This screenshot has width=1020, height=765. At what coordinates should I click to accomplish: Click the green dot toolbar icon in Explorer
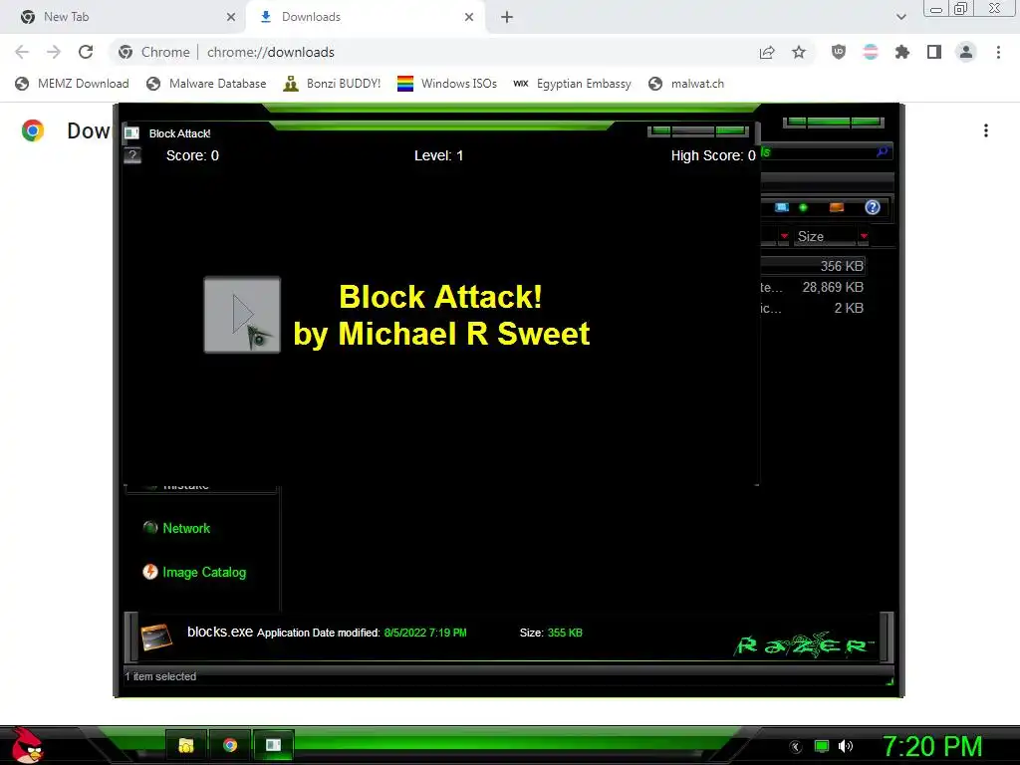(x=804, y=207)
